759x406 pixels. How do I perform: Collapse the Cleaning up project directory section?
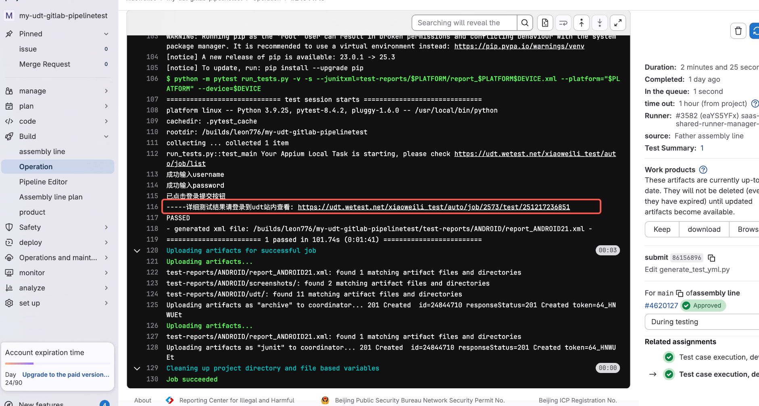click(137, 368)
